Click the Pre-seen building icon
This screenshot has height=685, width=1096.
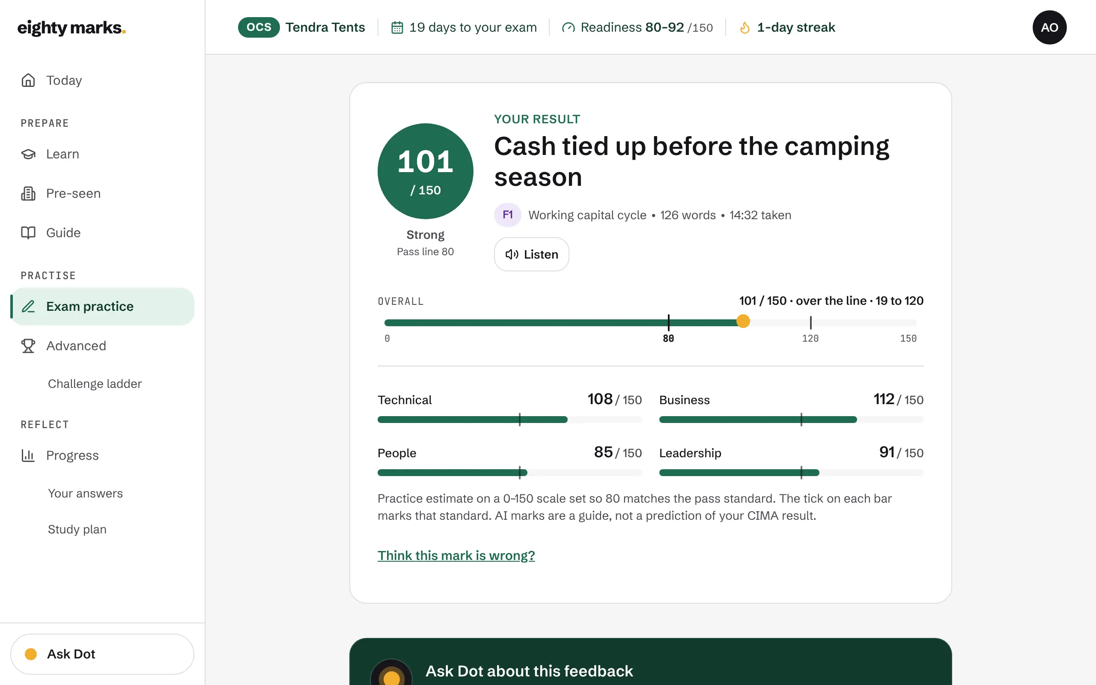coord(28,194)
